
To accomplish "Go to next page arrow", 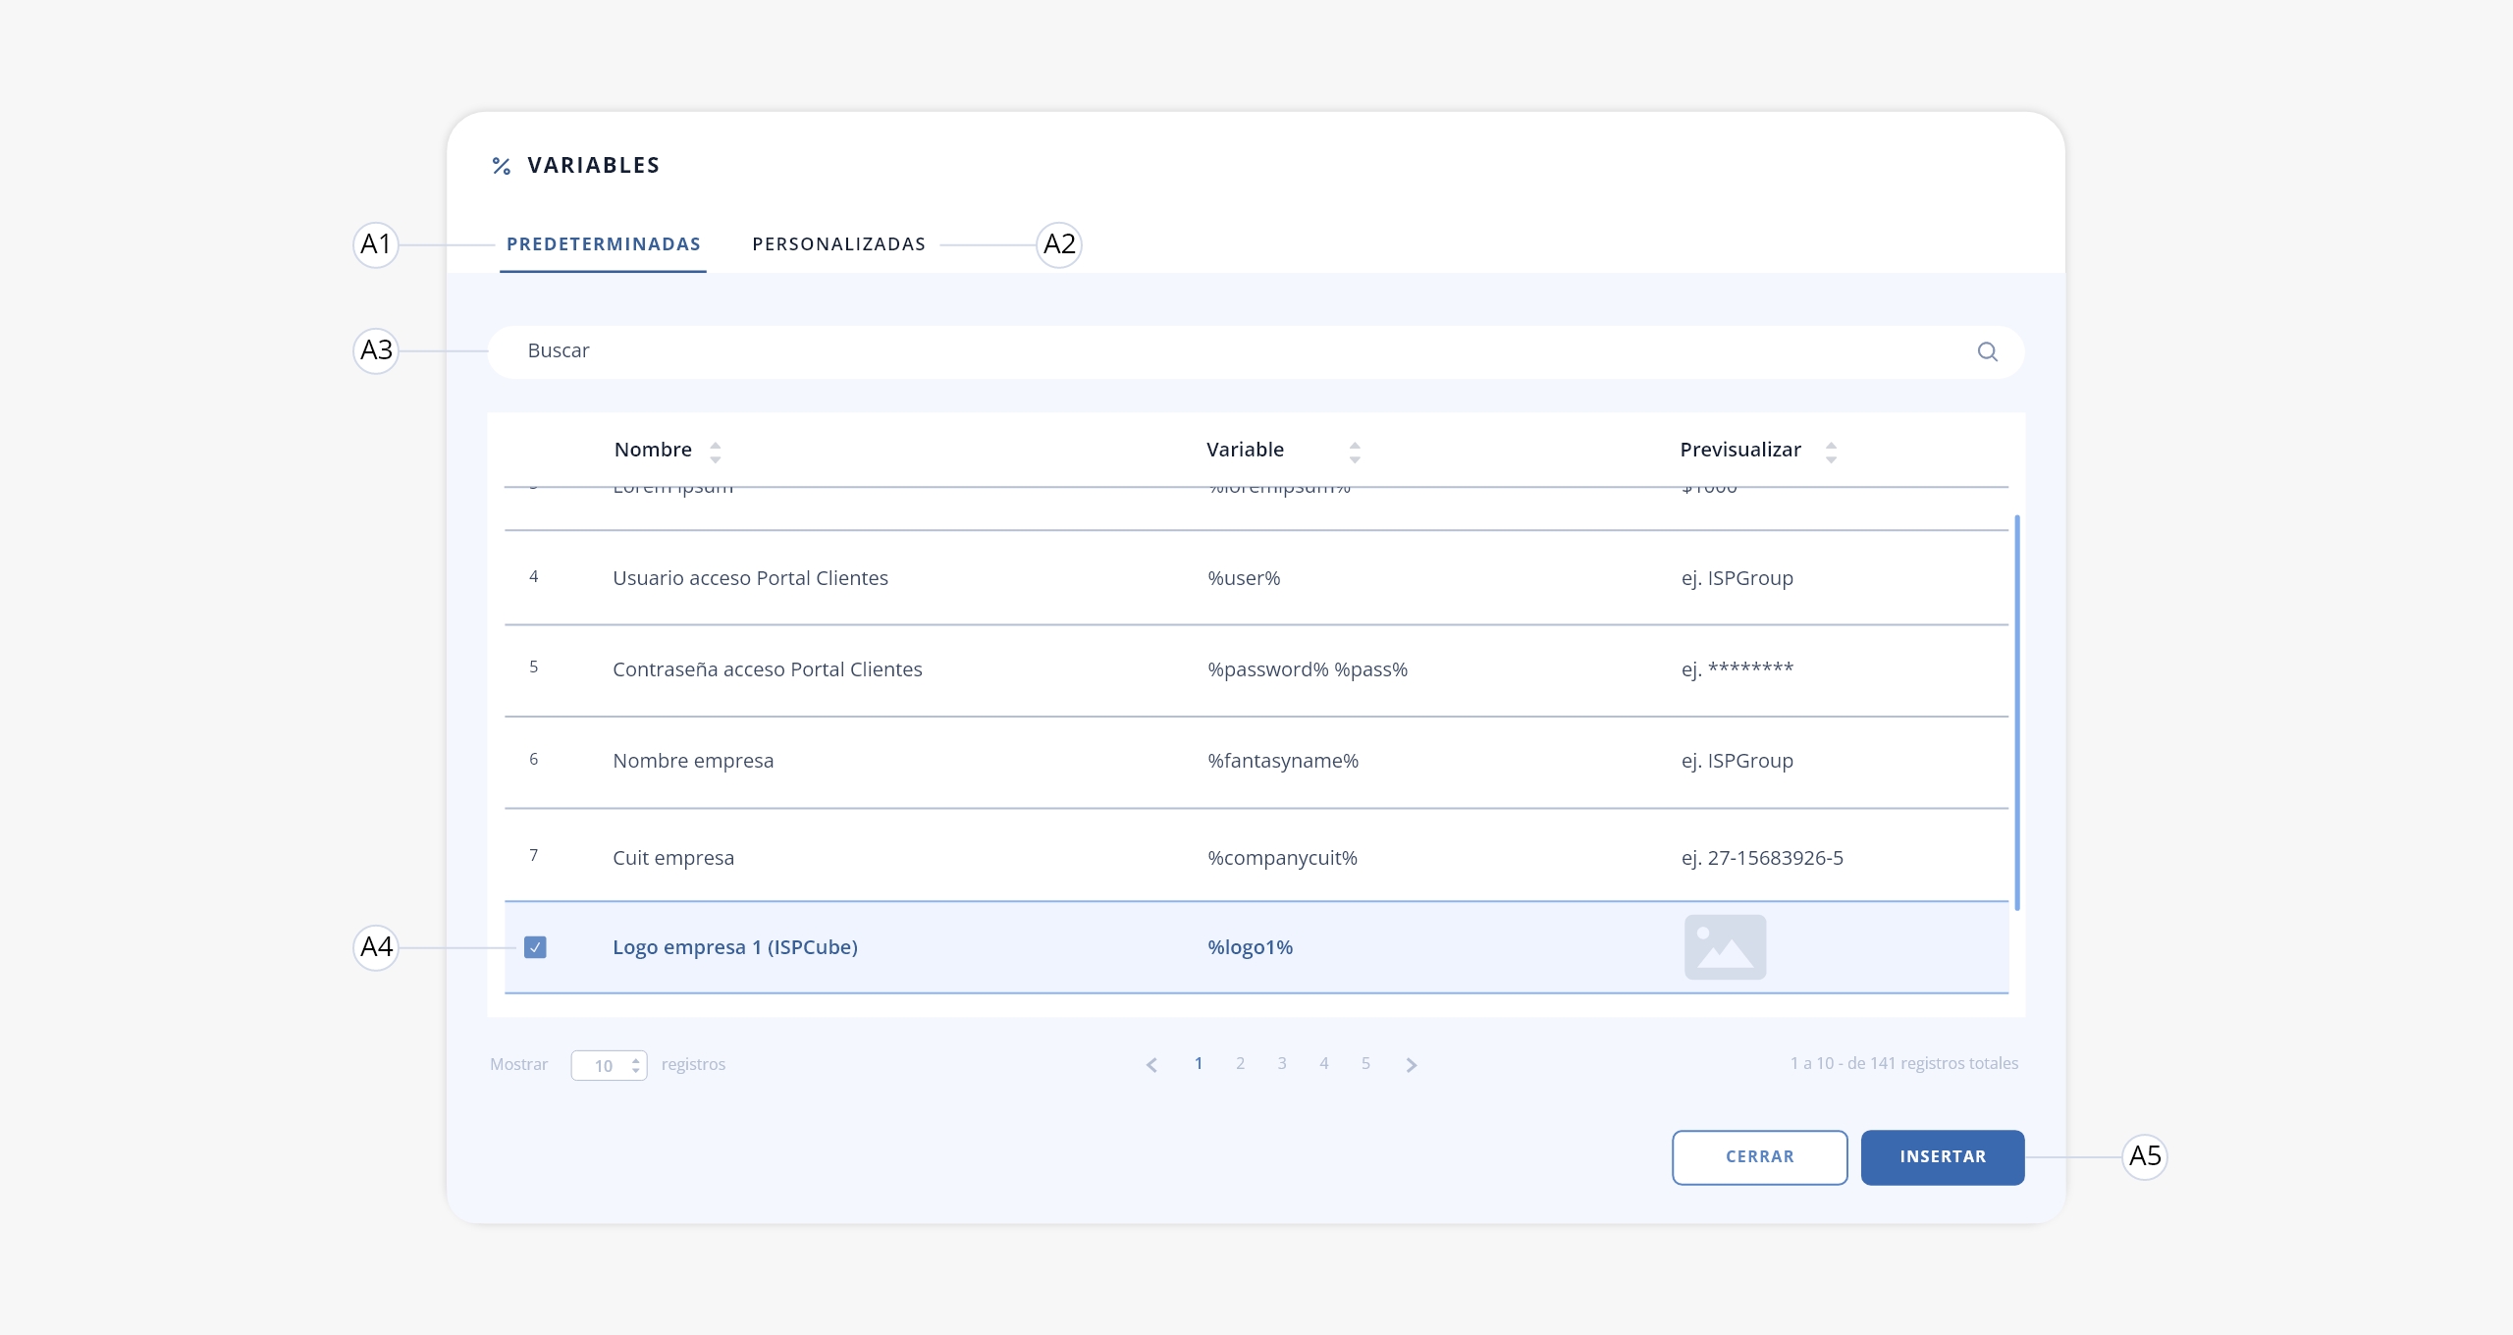I will point(1412,1065).
